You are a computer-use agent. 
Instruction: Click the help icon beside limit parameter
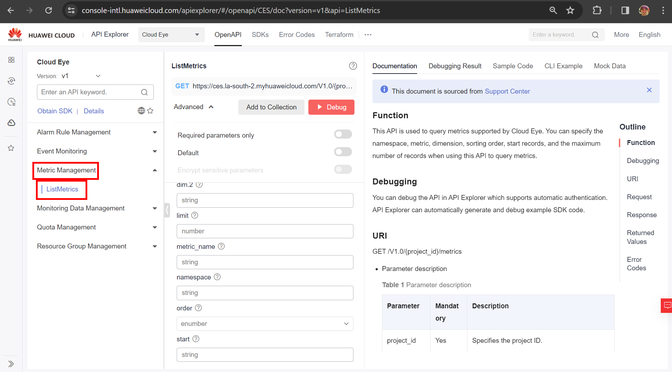[195, 215]
